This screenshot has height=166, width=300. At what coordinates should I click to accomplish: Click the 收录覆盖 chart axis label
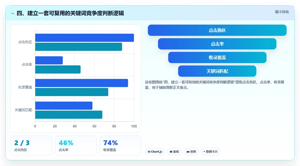(x=25, y=87)
